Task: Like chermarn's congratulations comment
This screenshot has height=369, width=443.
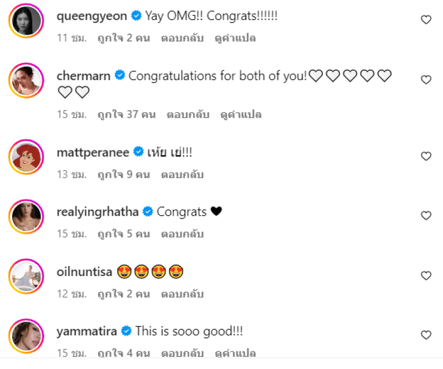Action: [426, 80]
